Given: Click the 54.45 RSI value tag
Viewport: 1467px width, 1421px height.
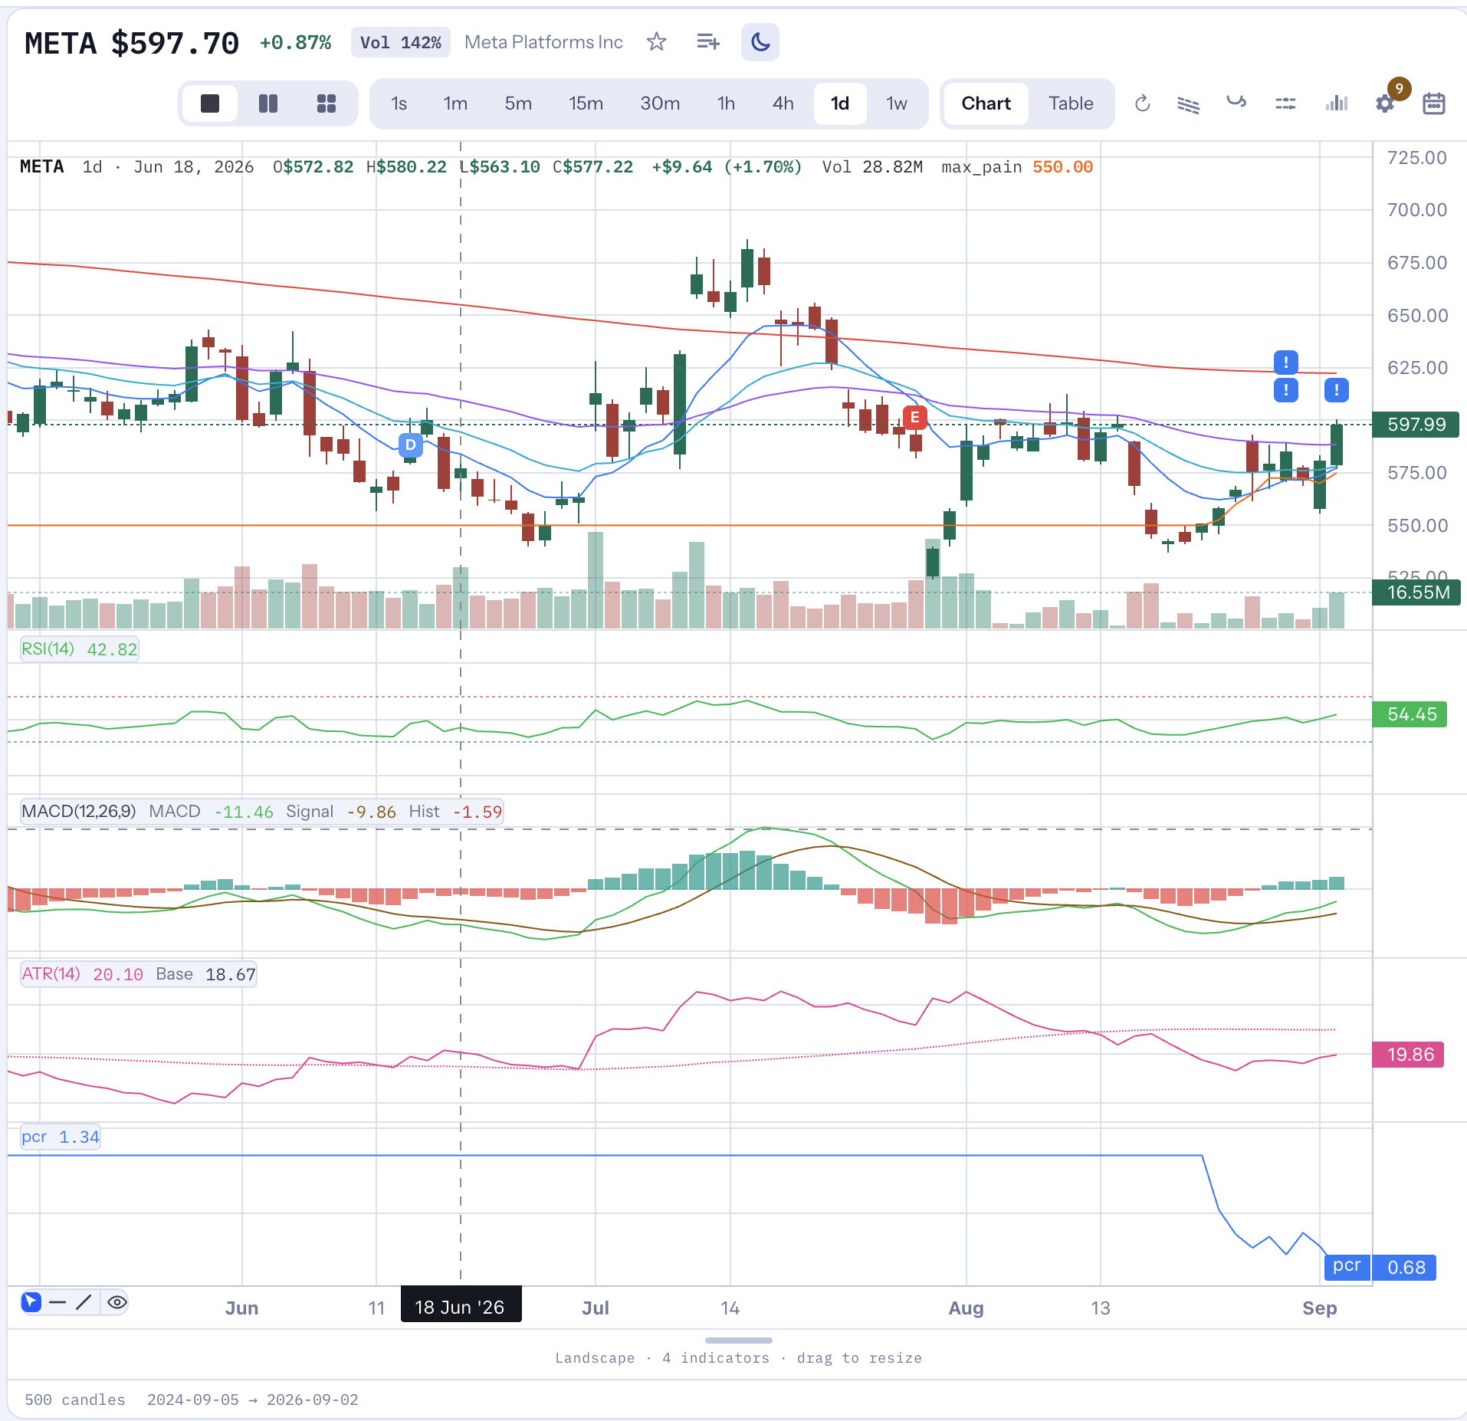Looking at the screenshot, I should [1410, 714].
